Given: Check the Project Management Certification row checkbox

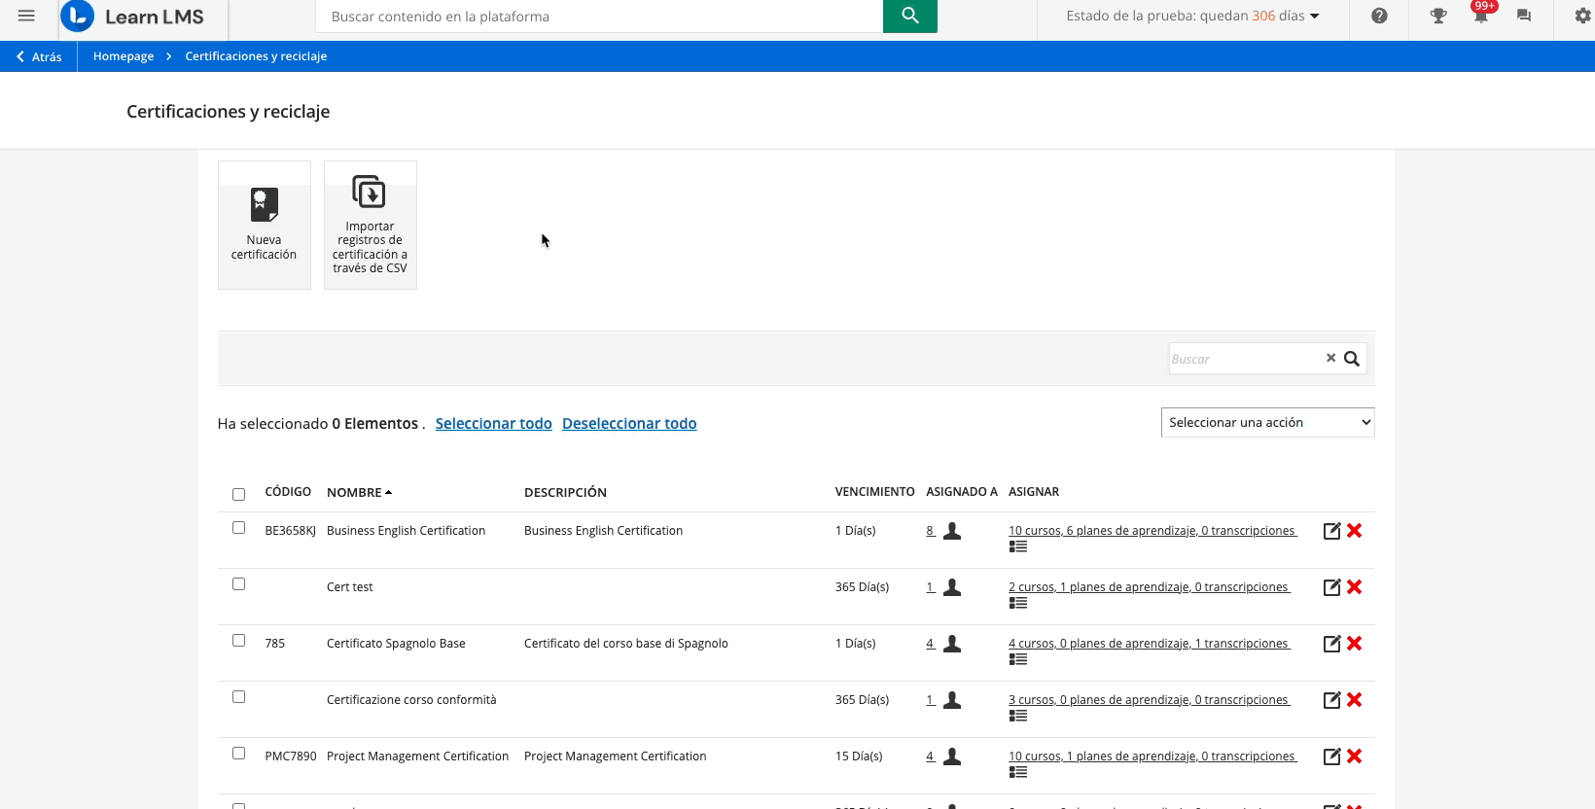Looking at the screenshot, I should pyautogui.click(x=238, y=753).
